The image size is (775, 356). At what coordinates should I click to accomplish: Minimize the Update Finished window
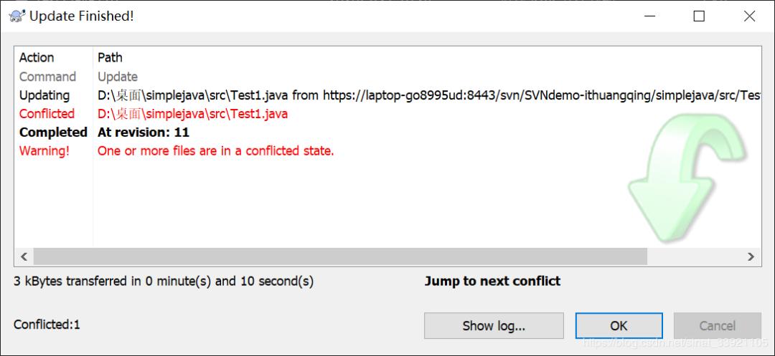[649, 16]
